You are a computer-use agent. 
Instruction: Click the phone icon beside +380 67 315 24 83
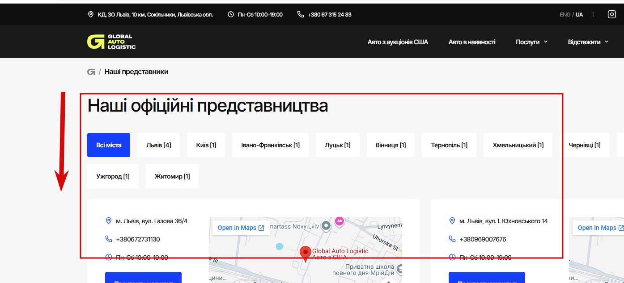[301, 14]
